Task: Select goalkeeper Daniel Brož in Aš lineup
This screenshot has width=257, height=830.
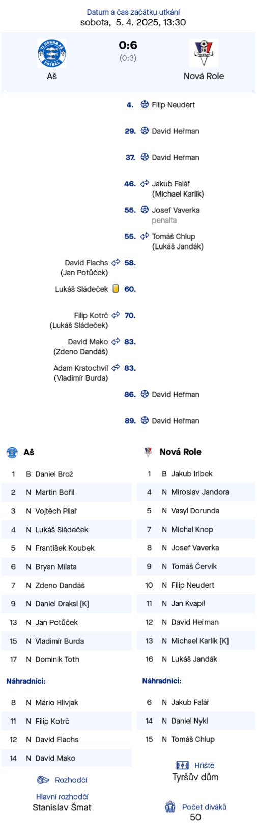Action: [66, 474]
